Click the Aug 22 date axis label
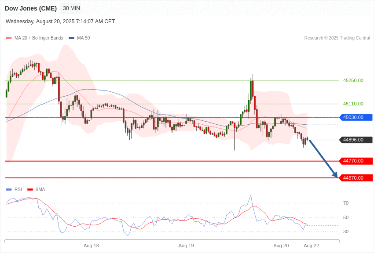The image size is (374, 253). [311, 246]
